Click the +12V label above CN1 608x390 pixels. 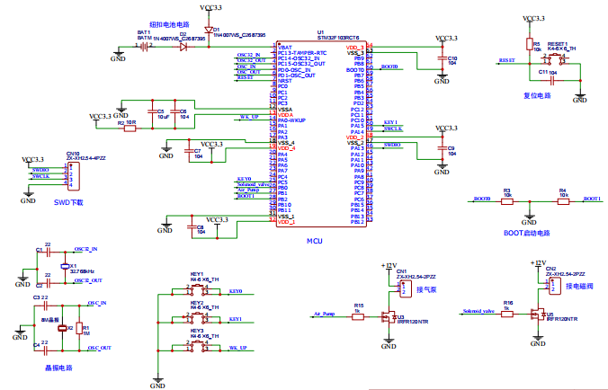pos(389,265)
